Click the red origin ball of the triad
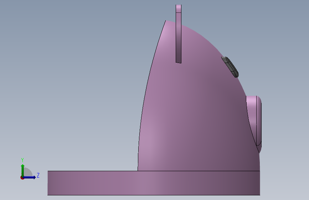 pos(22,178)
